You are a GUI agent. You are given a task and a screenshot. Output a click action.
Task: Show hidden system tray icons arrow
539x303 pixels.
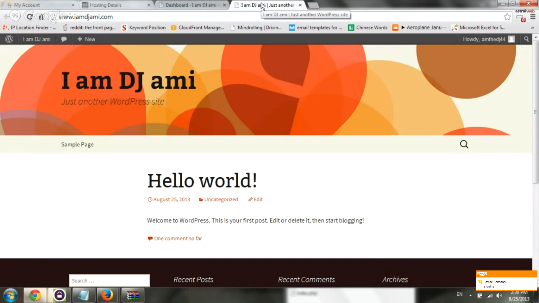click(x=471, y=295)
